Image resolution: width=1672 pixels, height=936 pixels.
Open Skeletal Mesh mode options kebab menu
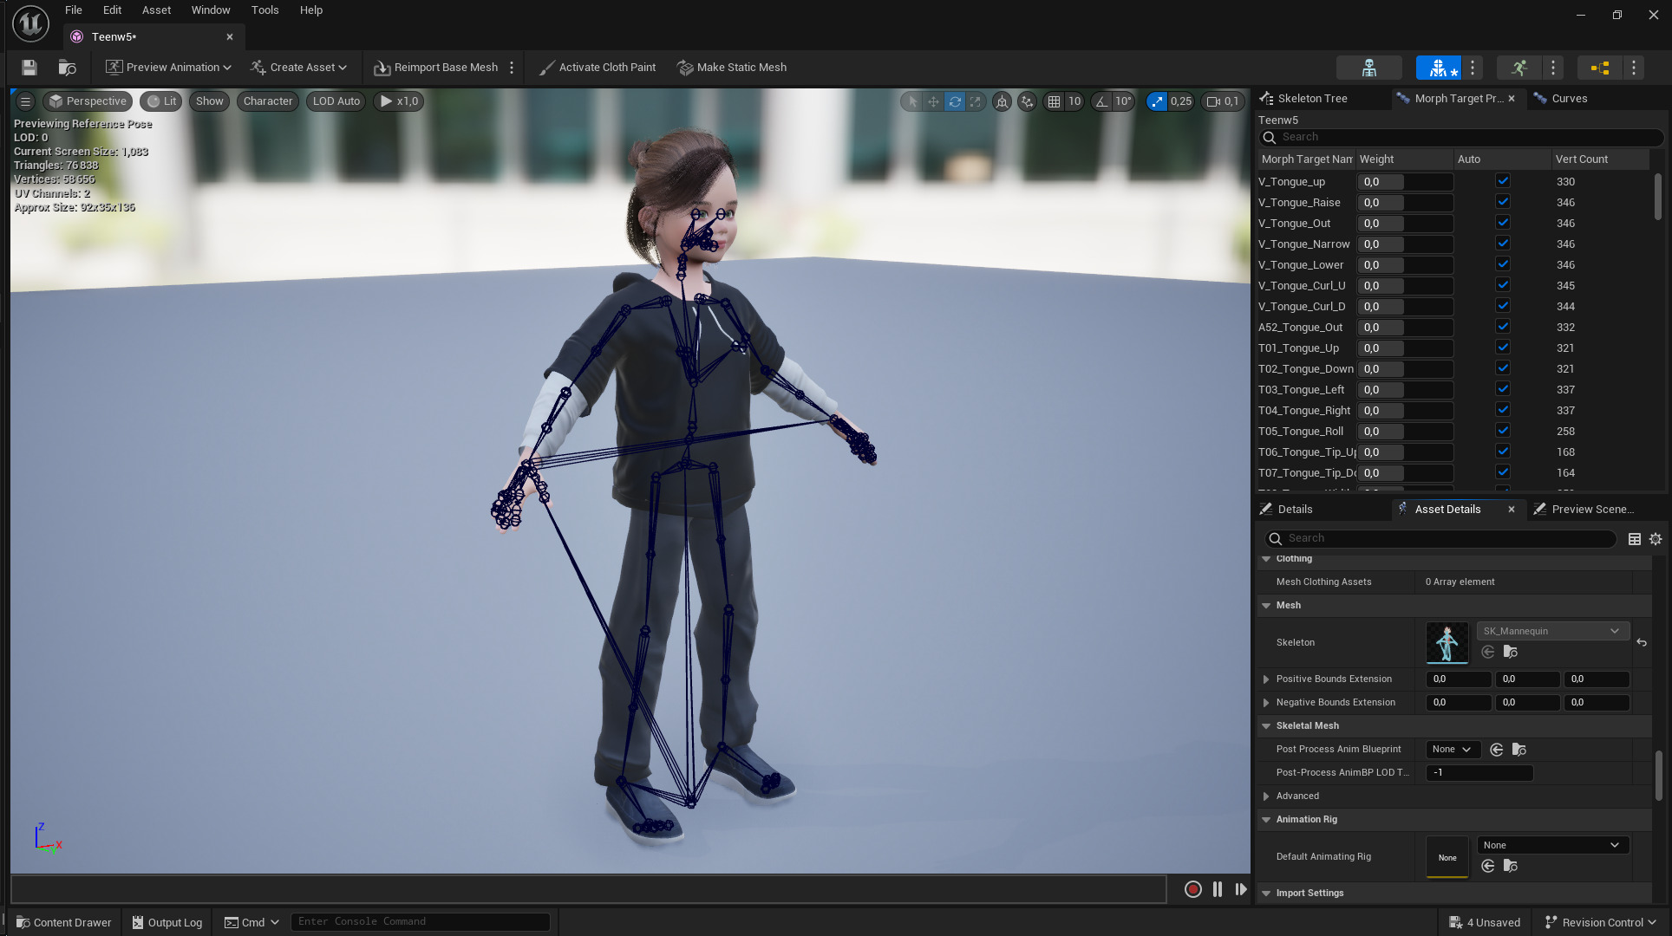click(x=1473, y=68)
